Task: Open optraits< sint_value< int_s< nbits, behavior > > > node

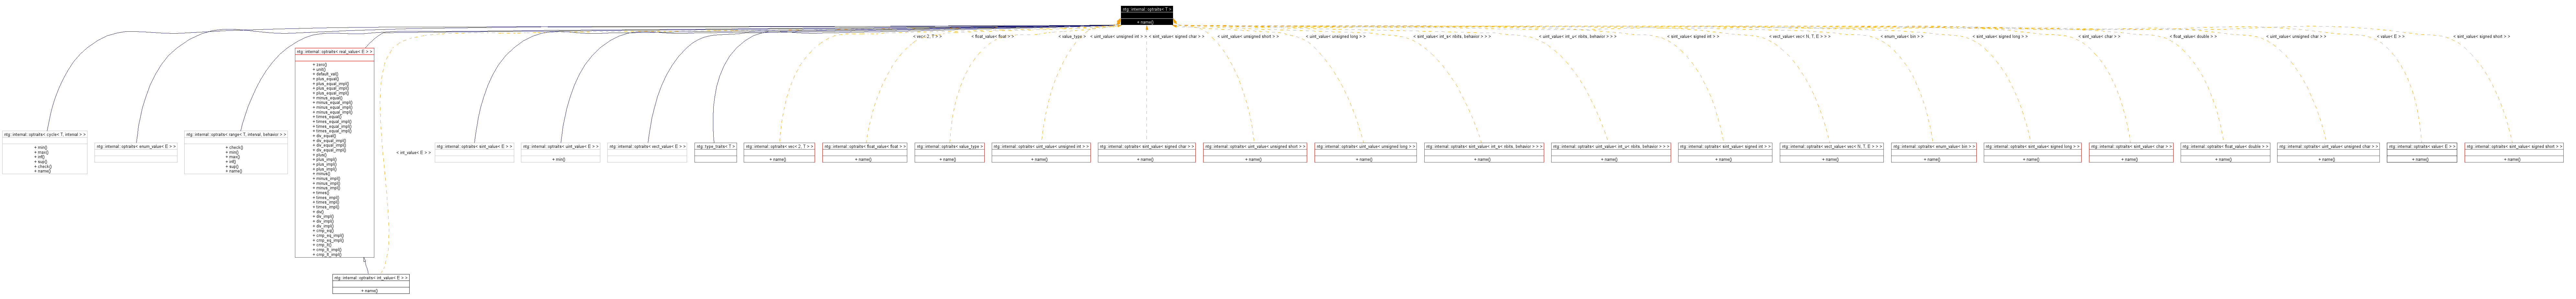Action: [1484, 152]
